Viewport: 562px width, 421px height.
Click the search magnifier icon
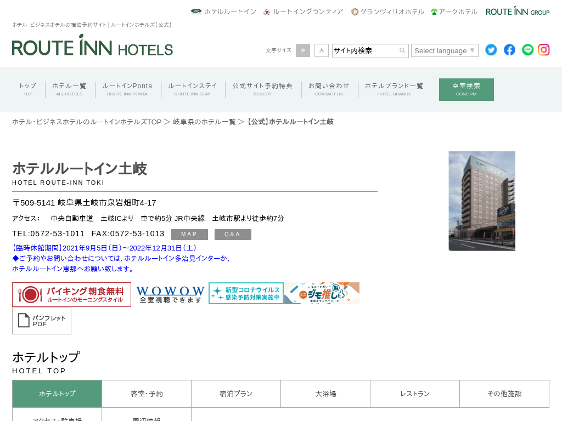[x=402, y=50]
